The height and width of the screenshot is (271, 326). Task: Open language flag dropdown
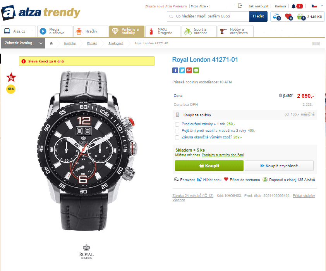317,6
